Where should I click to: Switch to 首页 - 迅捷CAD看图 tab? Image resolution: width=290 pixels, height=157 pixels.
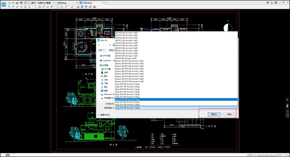(39, 3)
